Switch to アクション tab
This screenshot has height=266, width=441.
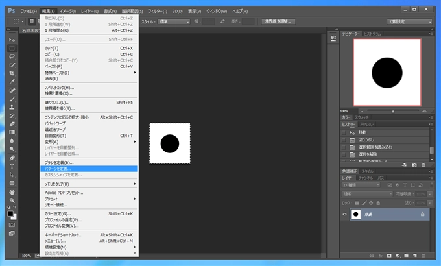coord(367,124)
